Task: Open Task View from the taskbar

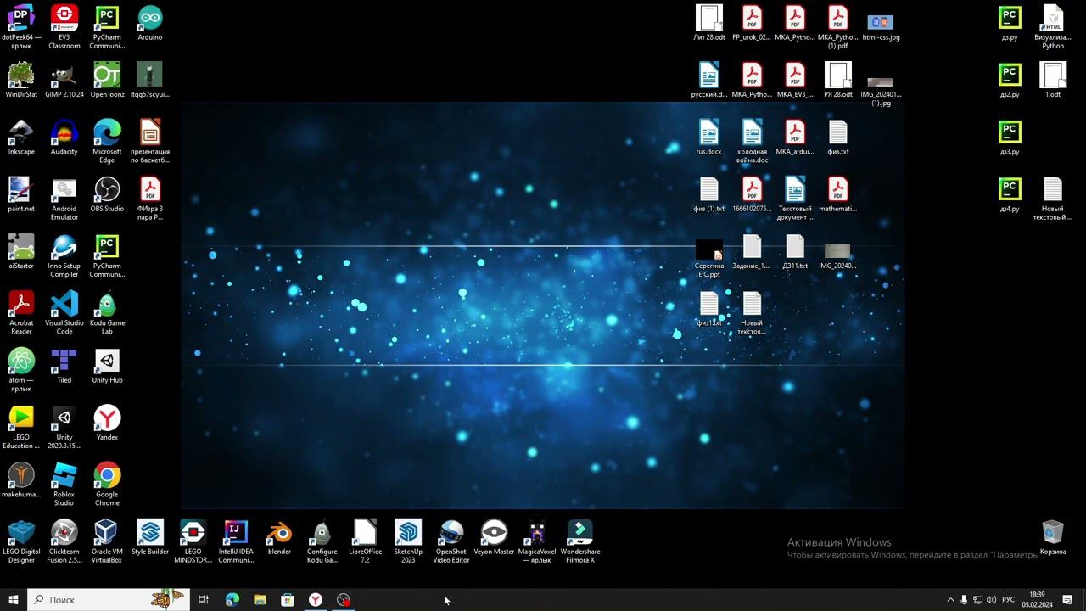Action: point(204,600)
